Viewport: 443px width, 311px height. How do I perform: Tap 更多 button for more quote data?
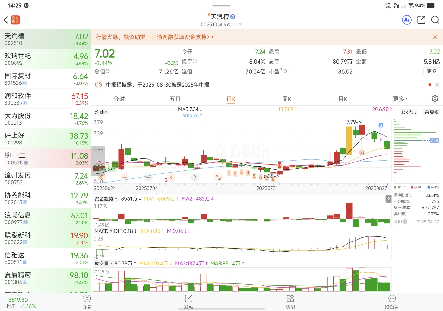point(432,71)
